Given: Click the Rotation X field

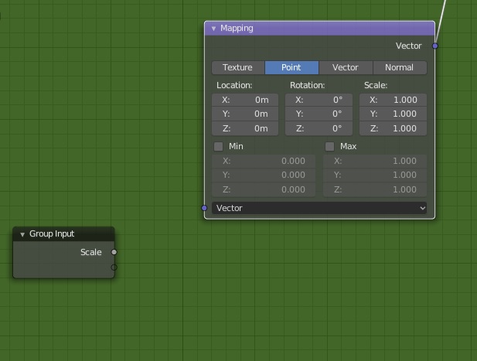Looking at the screenshot, I should point(319,100).
